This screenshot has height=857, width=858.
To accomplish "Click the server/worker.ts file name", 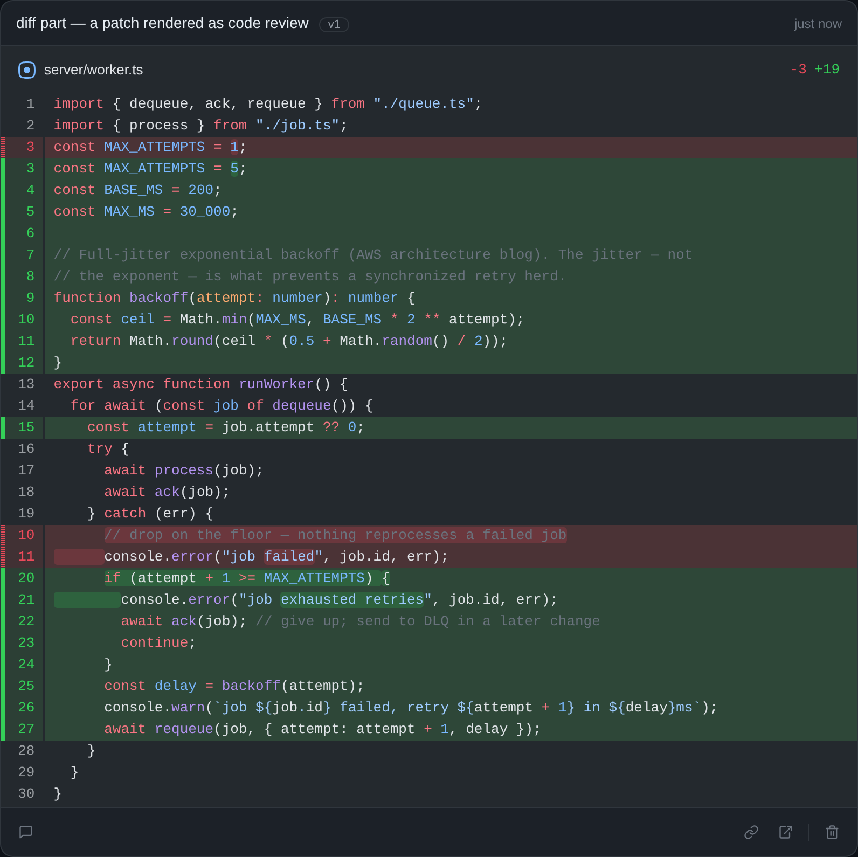I will [94, 70].
